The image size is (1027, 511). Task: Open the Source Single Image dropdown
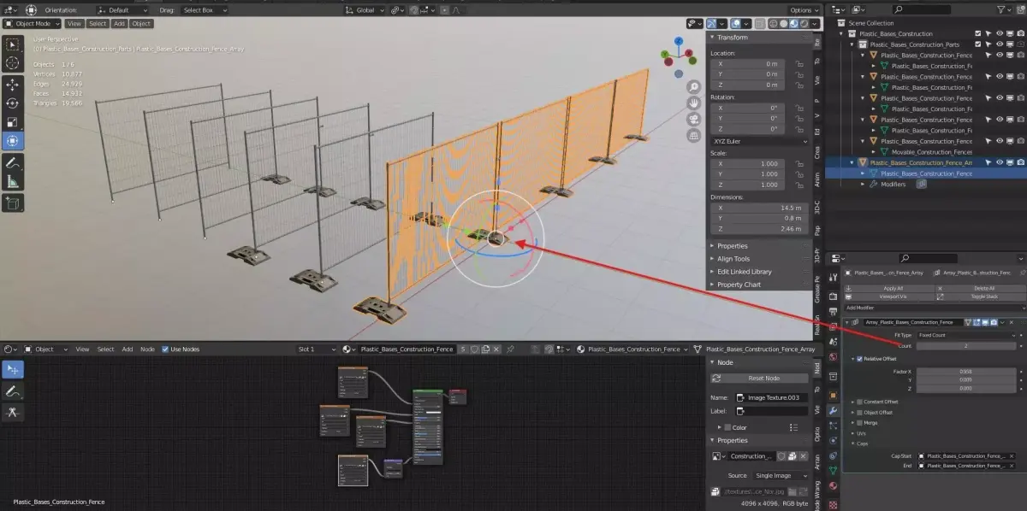(781, 475)
